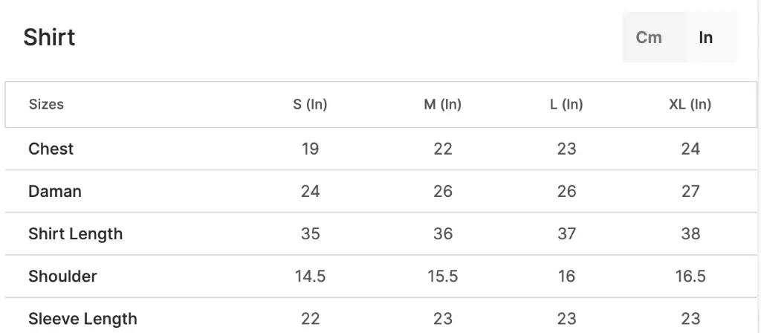761x333 pixels.
Task: Switch units to Cm
Action: point(649,37)
